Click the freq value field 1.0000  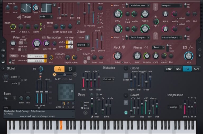pyautogui.click(x=37, y=56)
